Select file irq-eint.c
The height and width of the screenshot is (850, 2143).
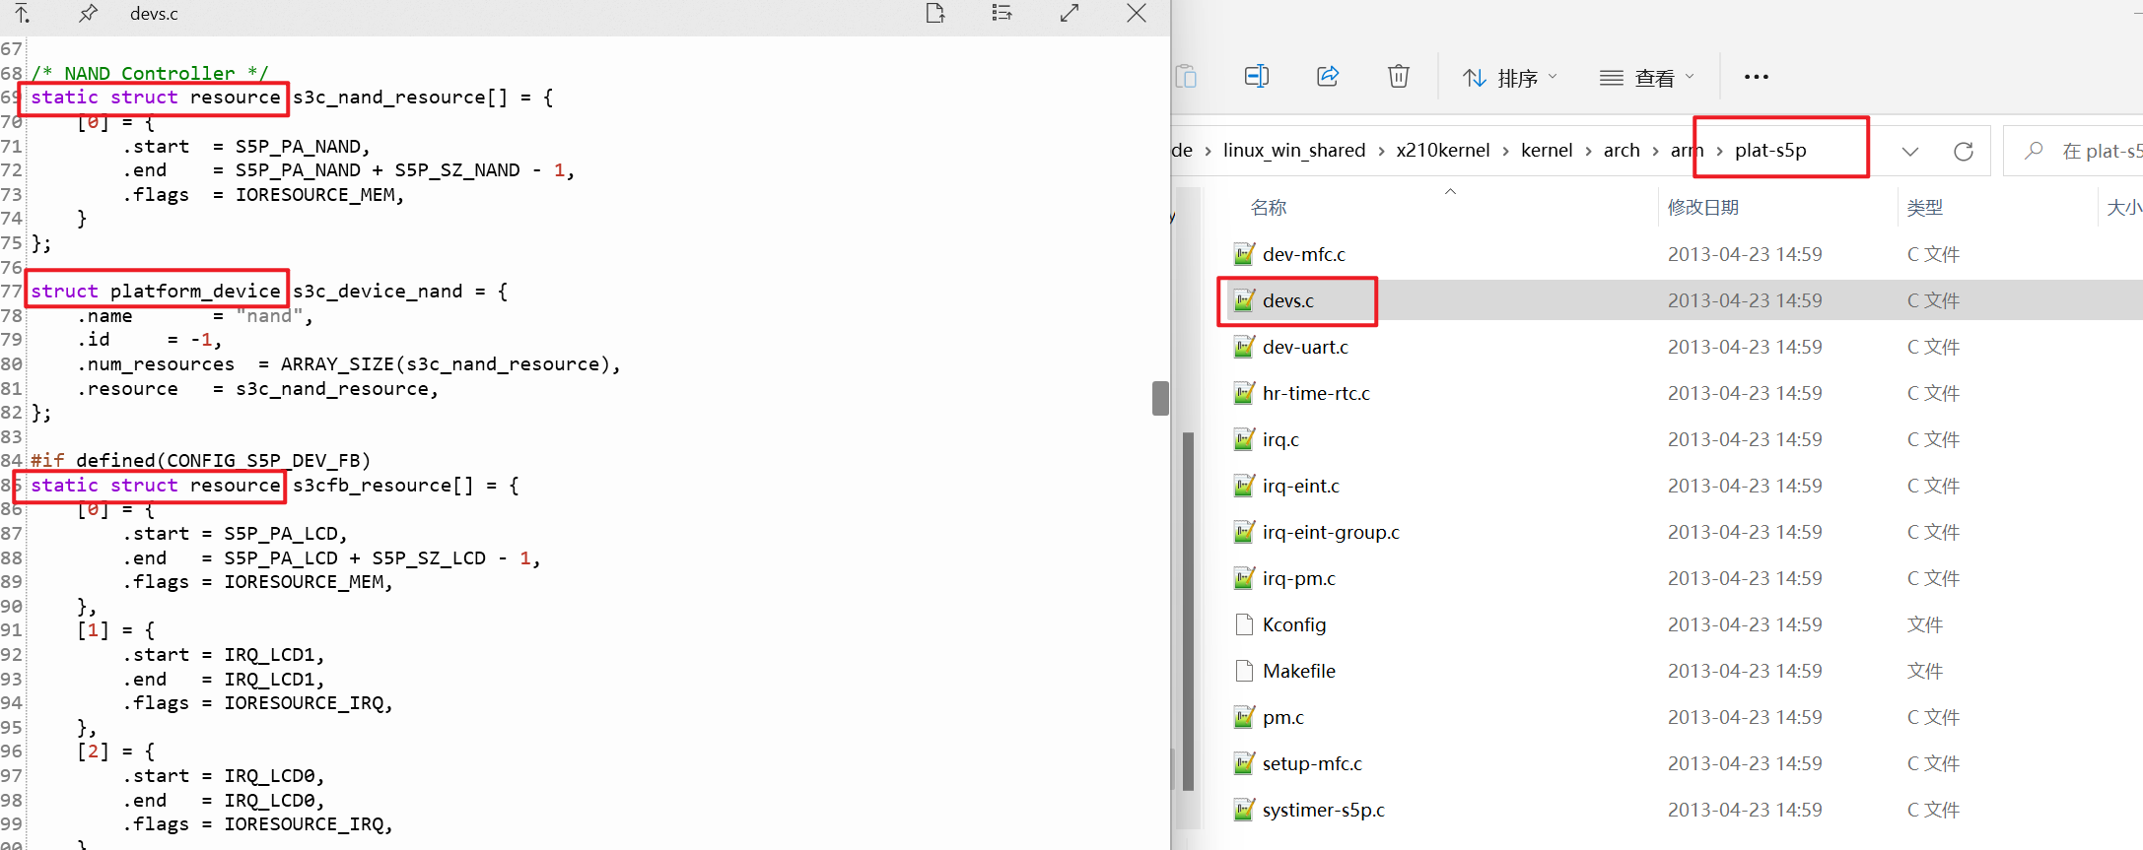pyautogui.click(x=1301, y=486)
